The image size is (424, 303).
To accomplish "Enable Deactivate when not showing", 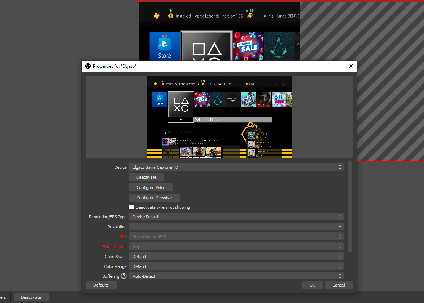I will tap(131, 207).
